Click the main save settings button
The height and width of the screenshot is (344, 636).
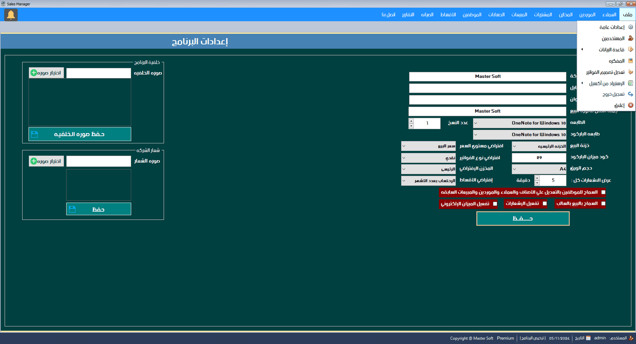tap(523, 218)
